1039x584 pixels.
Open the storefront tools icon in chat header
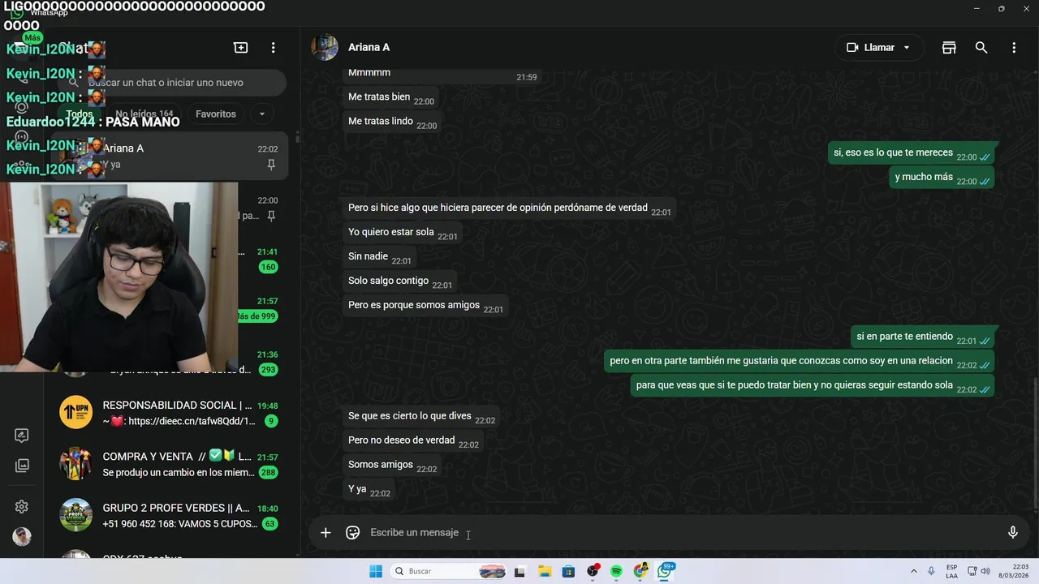[x=949, y=48]
